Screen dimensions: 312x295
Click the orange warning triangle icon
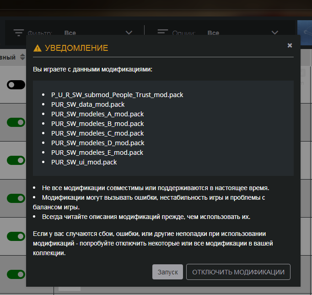tap(38, 48)
